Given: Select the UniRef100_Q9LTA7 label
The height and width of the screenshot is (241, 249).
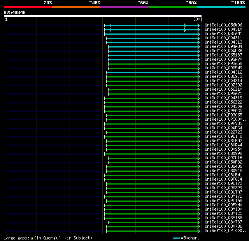Looking at the screenshot, I should coord(223,192).
